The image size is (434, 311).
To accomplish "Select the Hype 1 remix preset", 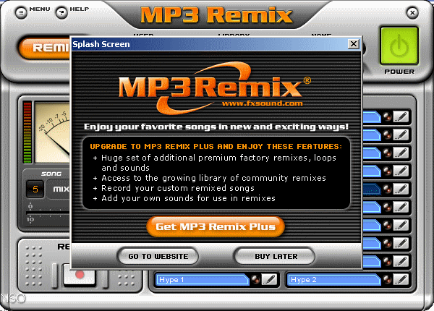I will (203, 279).
